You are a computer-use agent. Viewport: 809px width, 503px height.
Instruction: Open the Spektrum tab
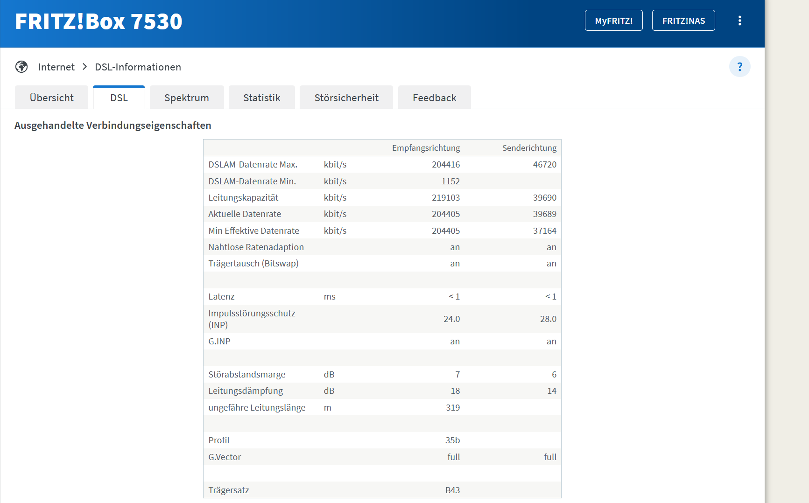(x=187, y=98)
